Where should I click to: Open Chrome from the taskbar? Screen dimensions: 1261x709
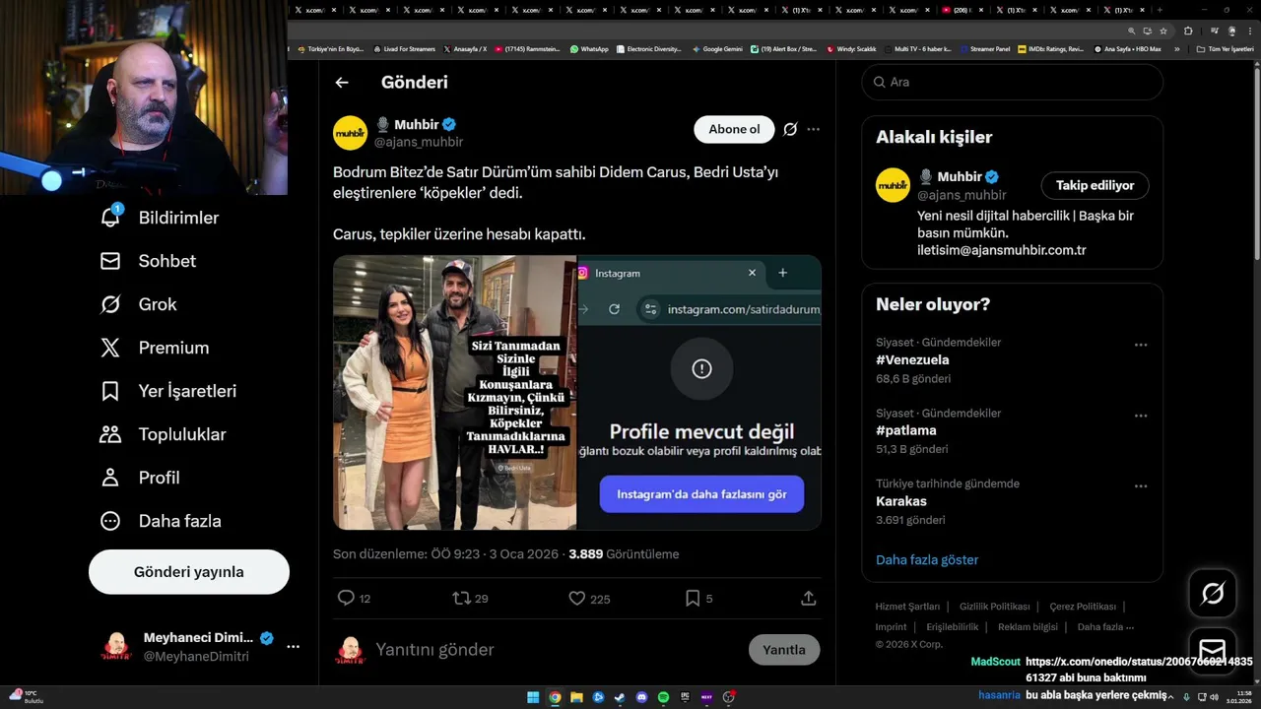(x=555, y=697)
